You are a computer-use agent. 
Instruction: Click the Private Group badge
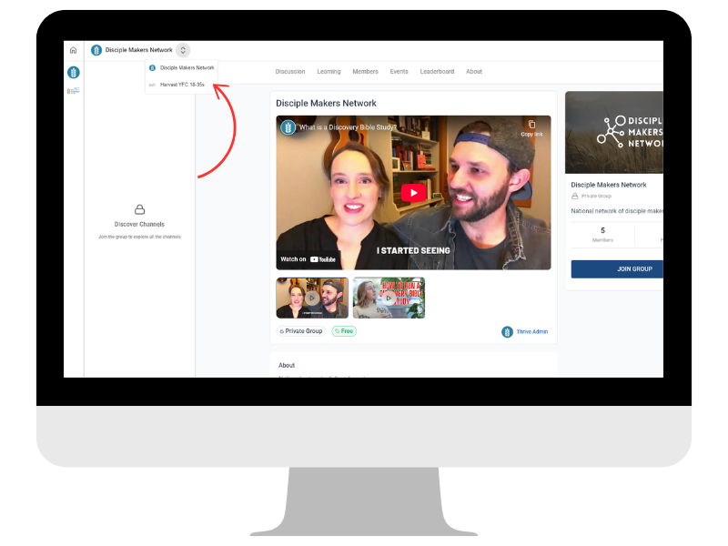pos(301,331)
